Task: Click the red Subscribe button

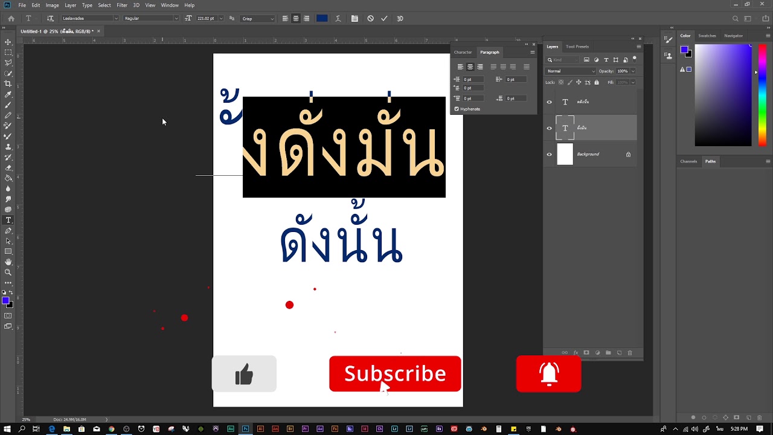Action: [x=395, y=373]
